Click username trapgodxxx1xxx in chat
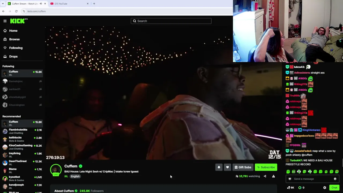343x193 pixels. pyautogui.click(x=304, y=136)
